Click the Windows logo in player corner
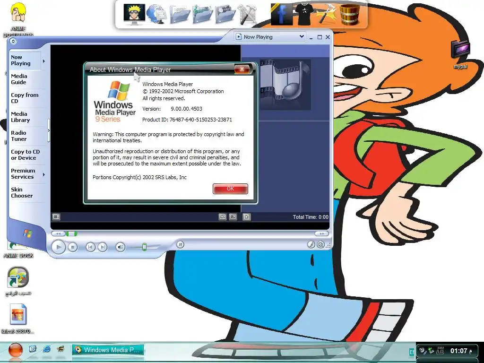 [x=27, y=233]
